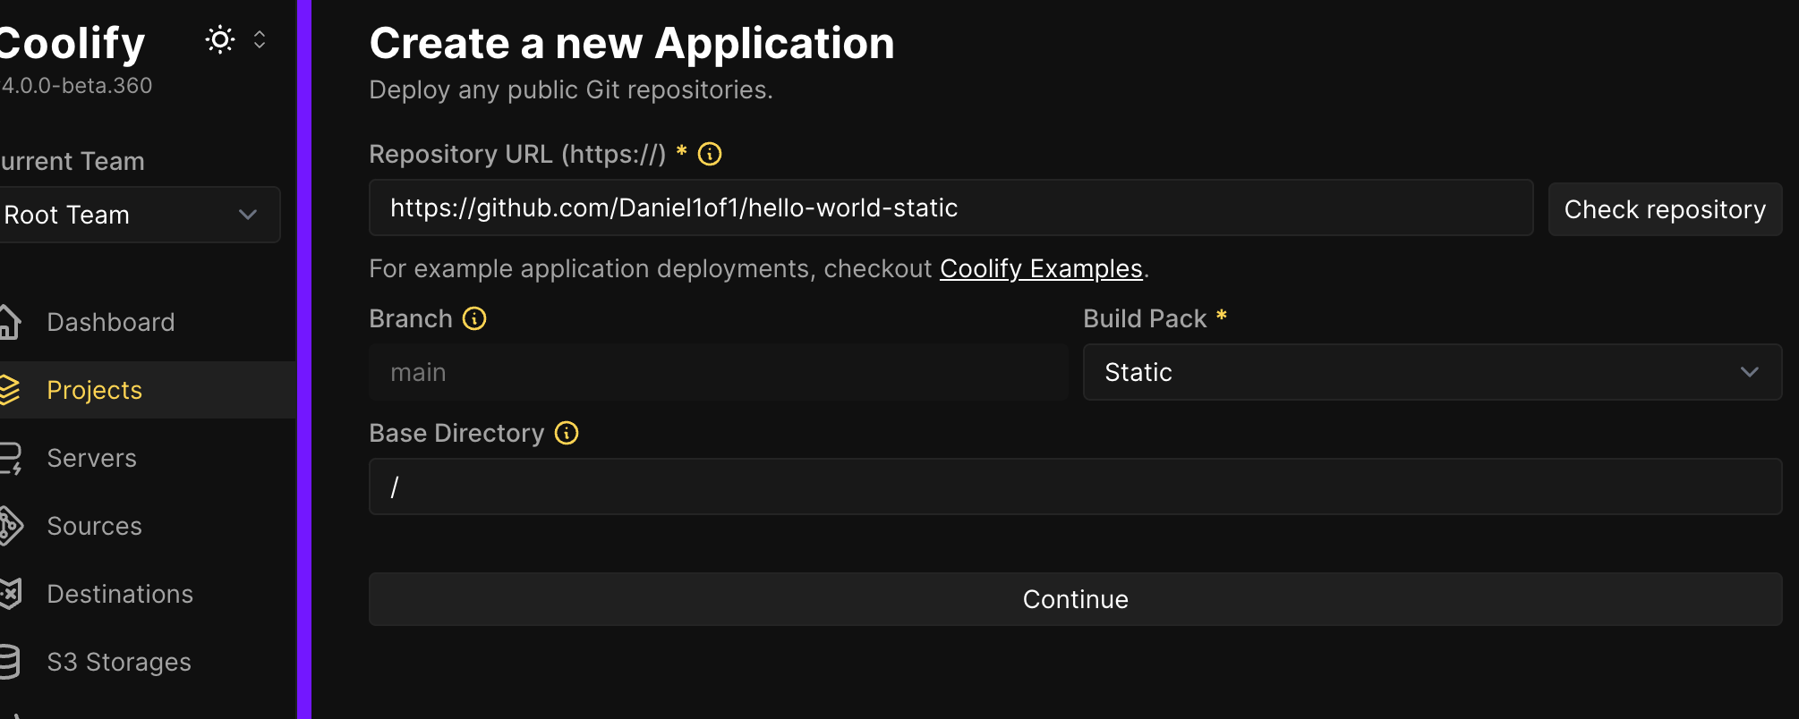1799x719 pixels.
Task: Click the Continue button
Action: (1076, 599)
